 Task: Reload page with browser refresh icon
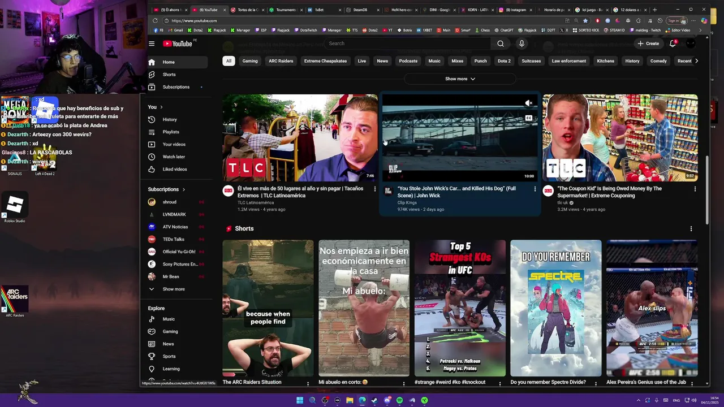tap(155, 20)
